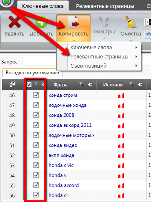This screenshot has width=151, height=202.
Task: Uncheck the row 50 checkbox
Action: click(36, 135)
